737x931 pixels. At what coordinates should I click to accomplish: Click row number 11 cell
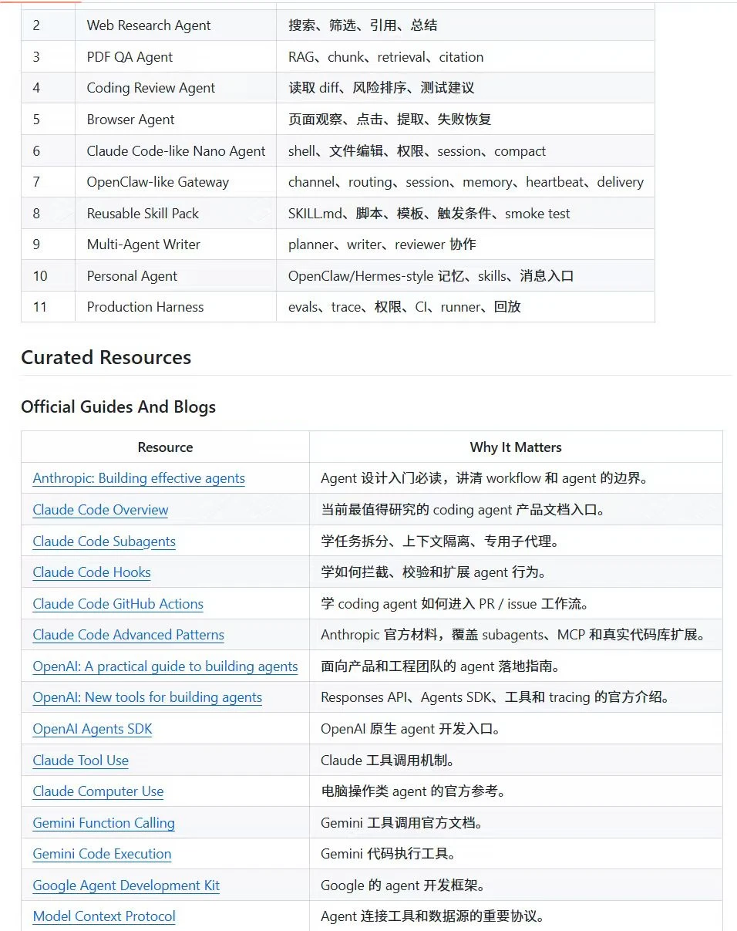click(x=48, y=307)
